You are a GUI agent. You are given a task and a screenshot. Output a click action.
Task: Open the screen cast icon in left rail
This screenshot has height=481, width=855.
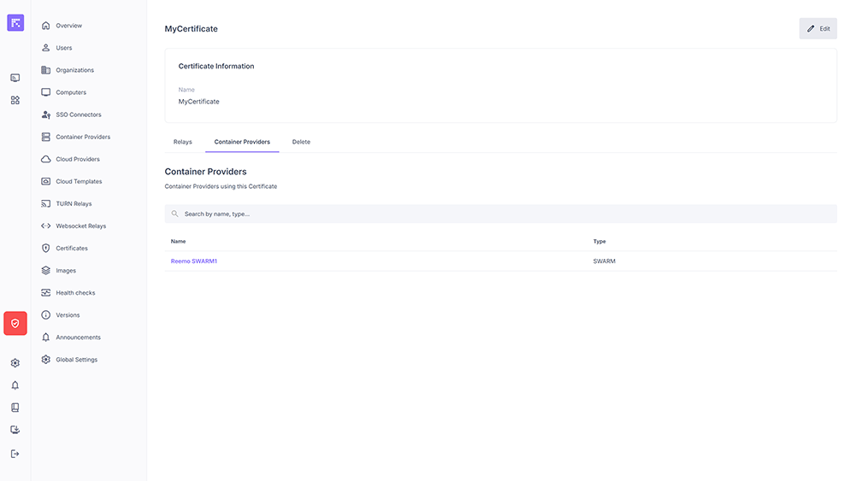point(15,78)
